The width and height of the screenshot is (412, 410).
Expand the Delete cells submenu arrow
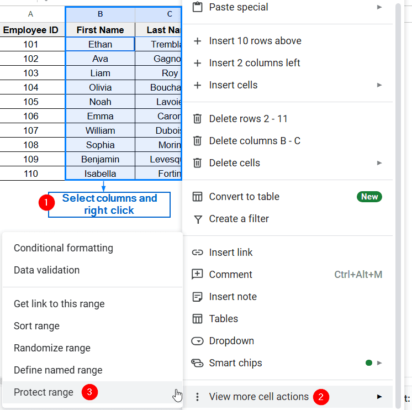[379, 163]
